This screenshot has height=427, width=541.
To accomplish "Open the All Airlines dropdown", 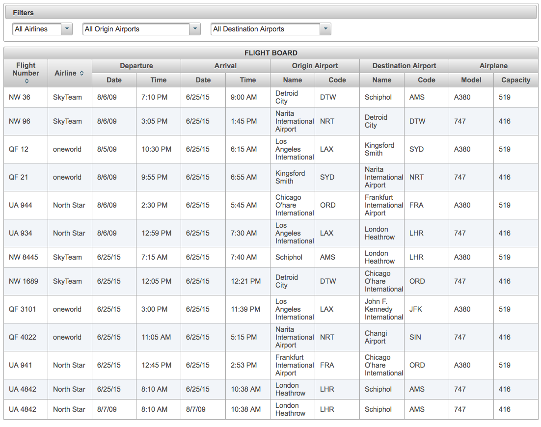I will point(42,29).
